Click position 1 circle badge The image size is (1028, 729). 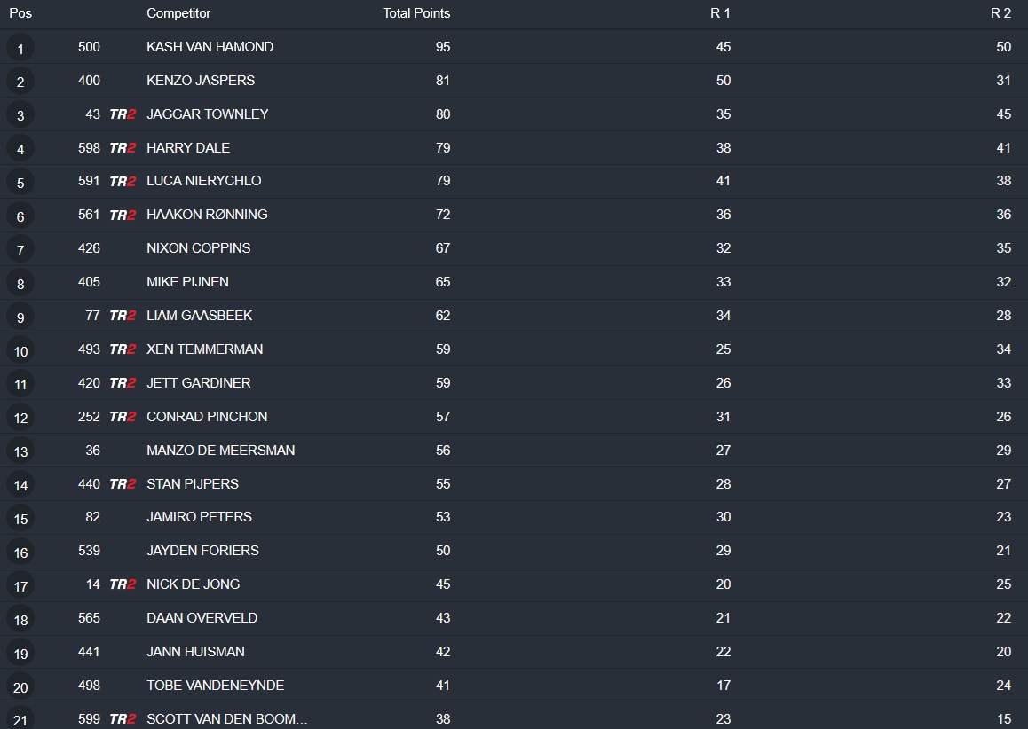(x=20, y=48)
